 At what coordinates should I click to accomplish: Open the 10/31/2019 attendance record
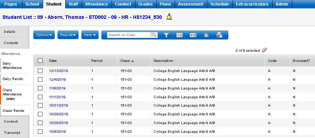tap(59, 106)
